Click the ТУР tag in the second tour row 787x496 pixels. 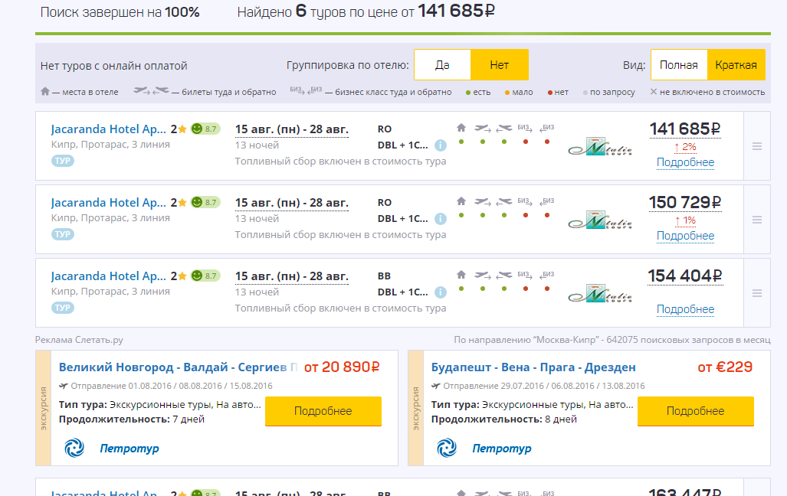[x=62, y=234]
